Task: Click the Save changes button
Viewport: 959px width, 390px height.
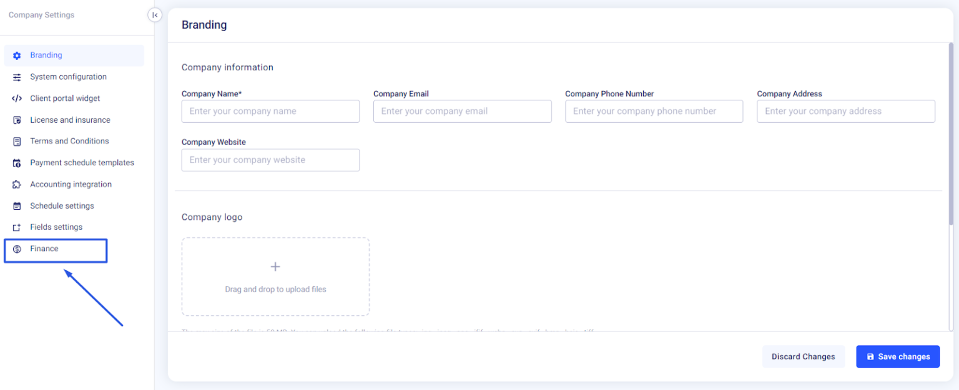Action: [x=897, y=357]
